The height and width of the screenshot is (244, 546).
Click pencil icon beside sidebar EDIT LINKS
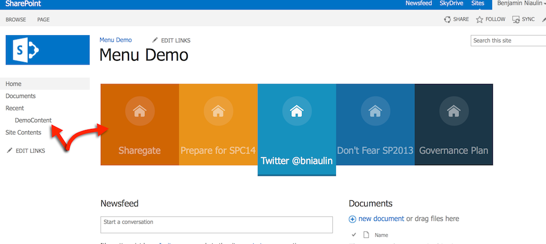[x=10, y=150]
